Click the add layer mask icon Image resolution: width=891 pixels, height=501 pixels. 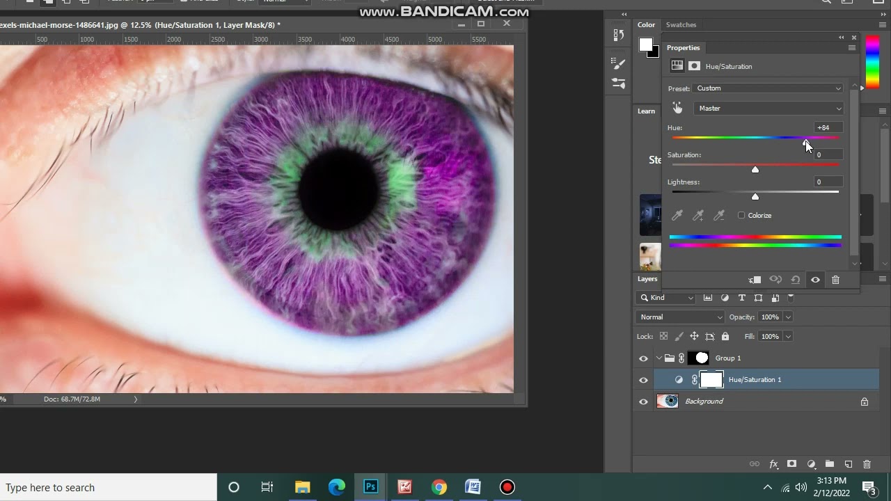[x=791, y=464]
